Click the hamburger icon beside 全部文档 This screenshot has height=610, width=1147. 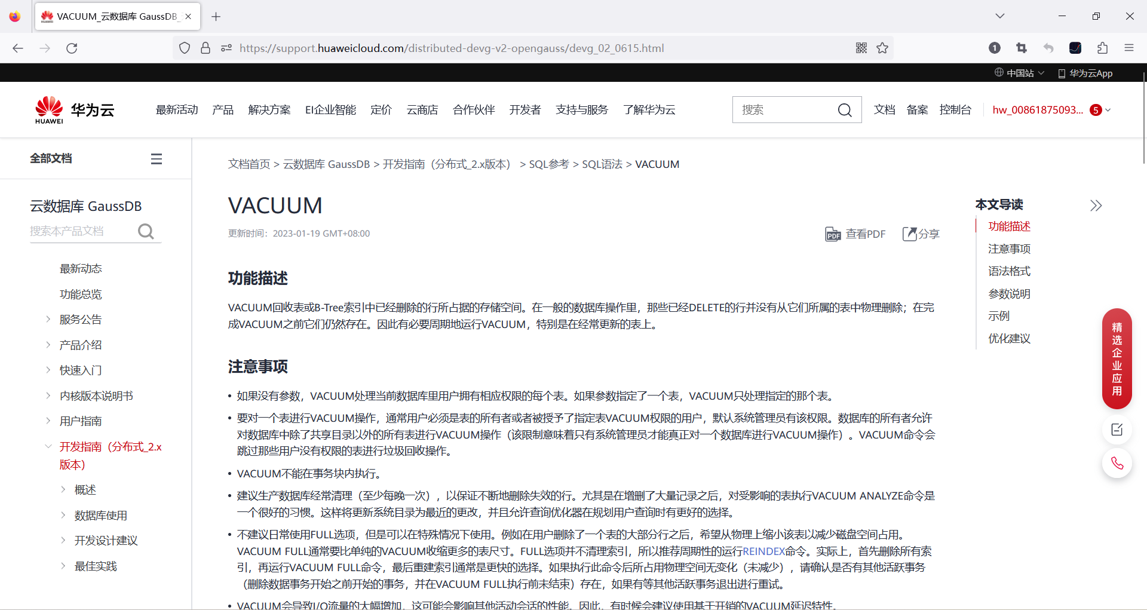(x=156, y=158)
